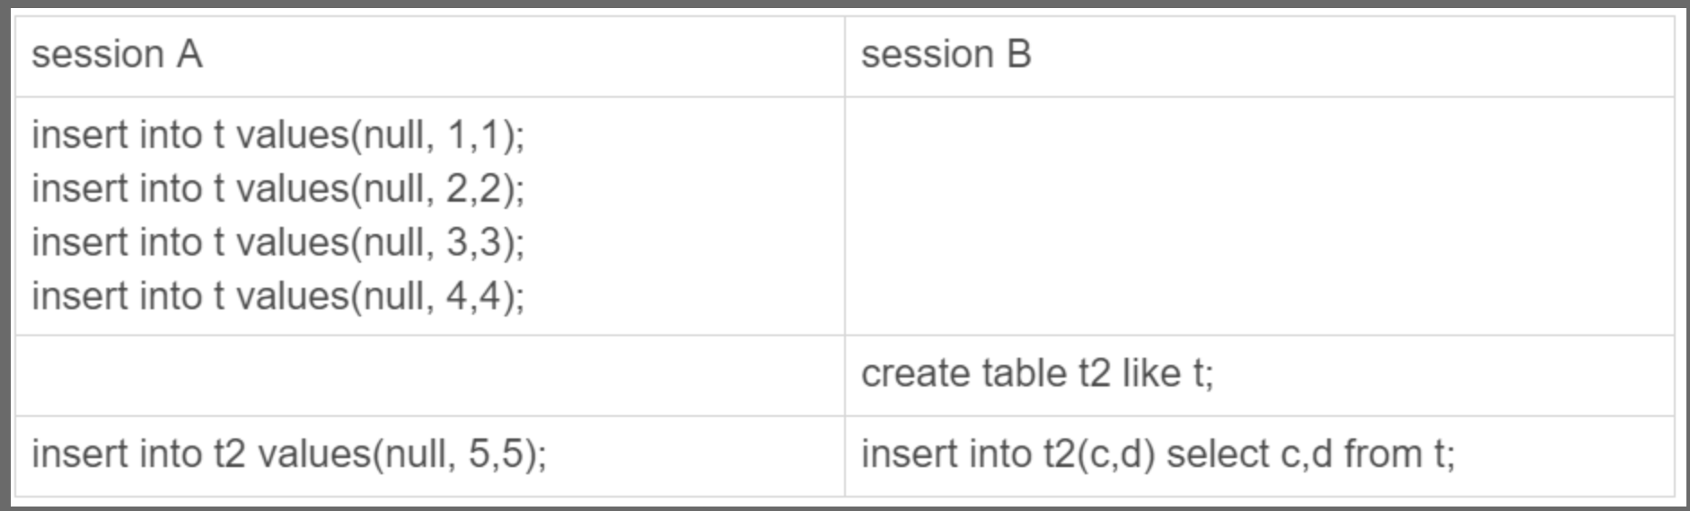Click the "create table t2 like t;" statement
The image size is (1690, 511).
coord(1037,374)
